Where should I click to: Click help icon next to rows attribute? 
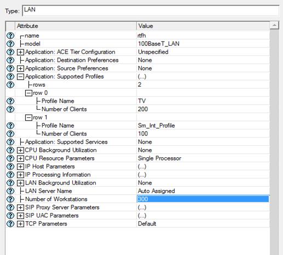pyautogui.click(x=10, y=85)
